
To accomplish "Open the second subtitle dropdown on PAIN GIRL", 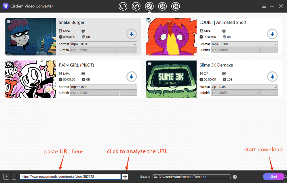I will [128, 93].
